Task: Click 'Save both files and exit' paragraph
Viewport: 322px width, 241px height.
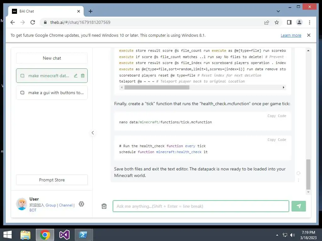Action: coord(200,172)
